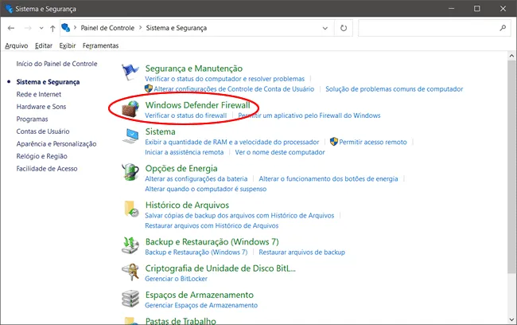Screen dimensions: 517x325
Task: Click the shield icon beside Permitir acesso remoto
Action: click(x=334, y=142)
